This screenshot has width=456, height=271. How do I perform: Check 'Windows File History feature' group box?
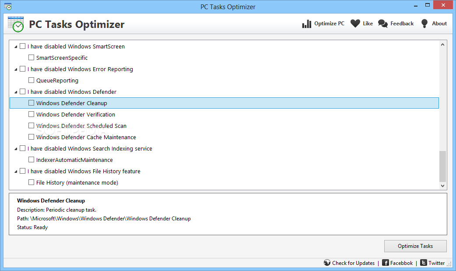click(23, 171)
